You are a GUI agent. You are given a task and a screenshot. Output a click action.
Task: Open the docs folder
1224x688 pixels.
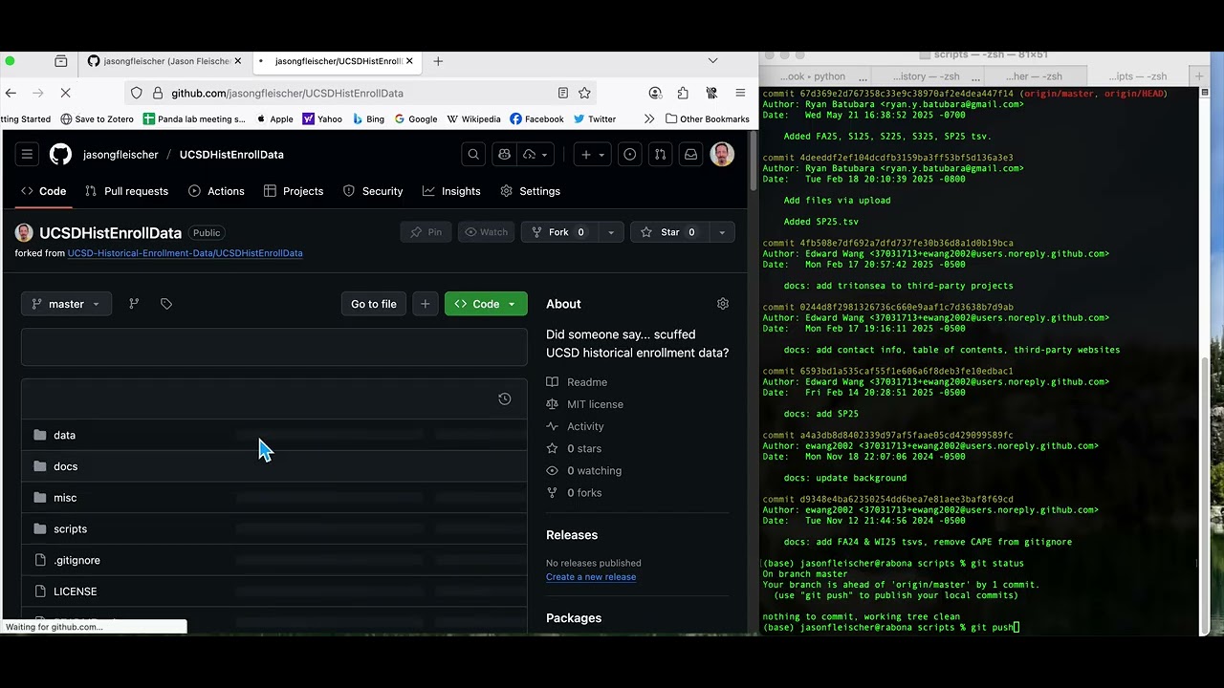point(65,466)
